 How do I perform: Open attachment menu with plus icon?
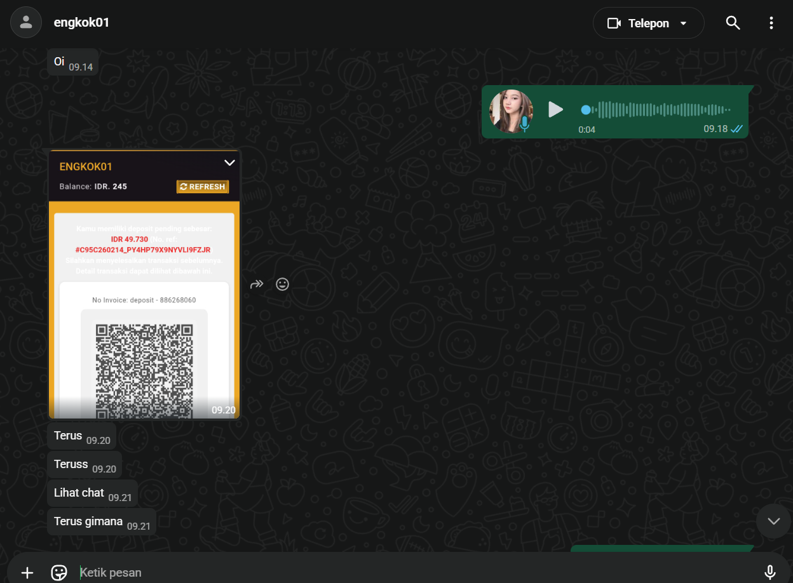pyautogui.click(x=27, y=572)
